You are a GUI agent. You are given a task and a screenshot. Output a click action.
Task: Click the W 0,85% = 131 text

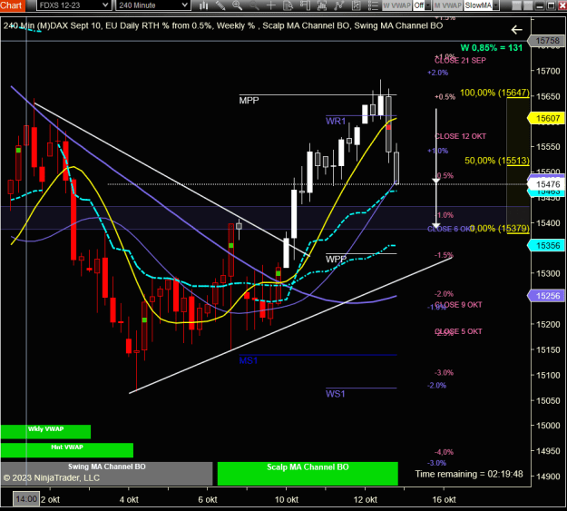tap(492, 48)
